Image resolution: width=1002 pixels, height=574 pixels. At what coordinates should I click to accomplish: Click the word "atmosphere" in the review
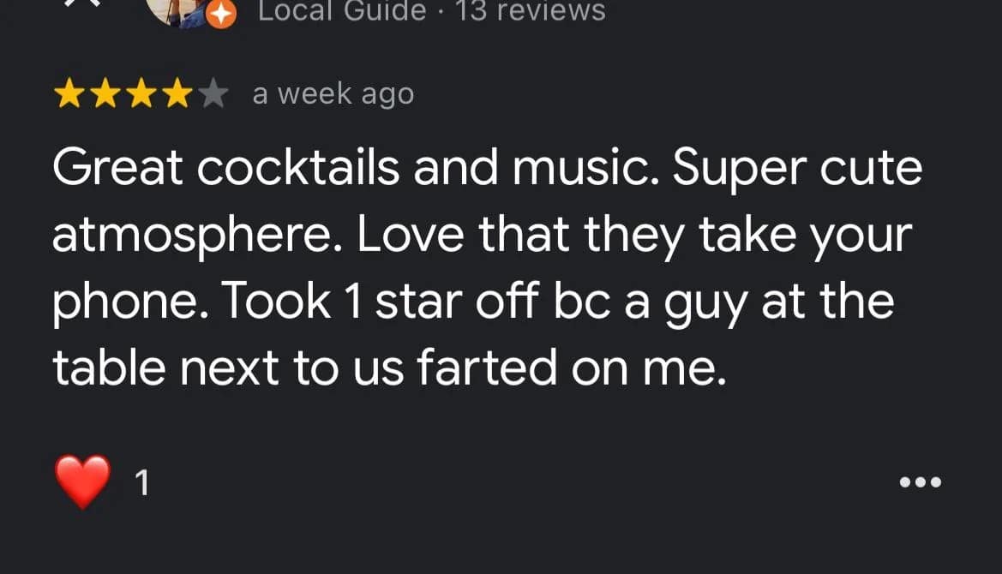pos(197,236)
